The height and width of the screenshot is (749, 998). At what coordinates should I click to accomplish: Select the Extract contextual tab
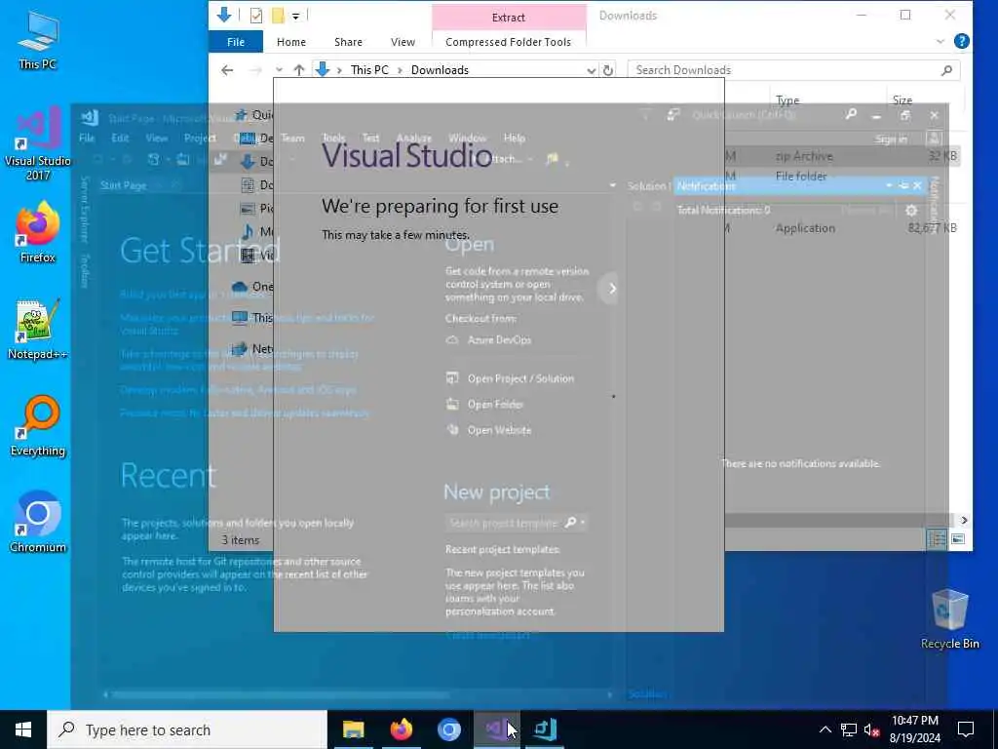[509, 18]
